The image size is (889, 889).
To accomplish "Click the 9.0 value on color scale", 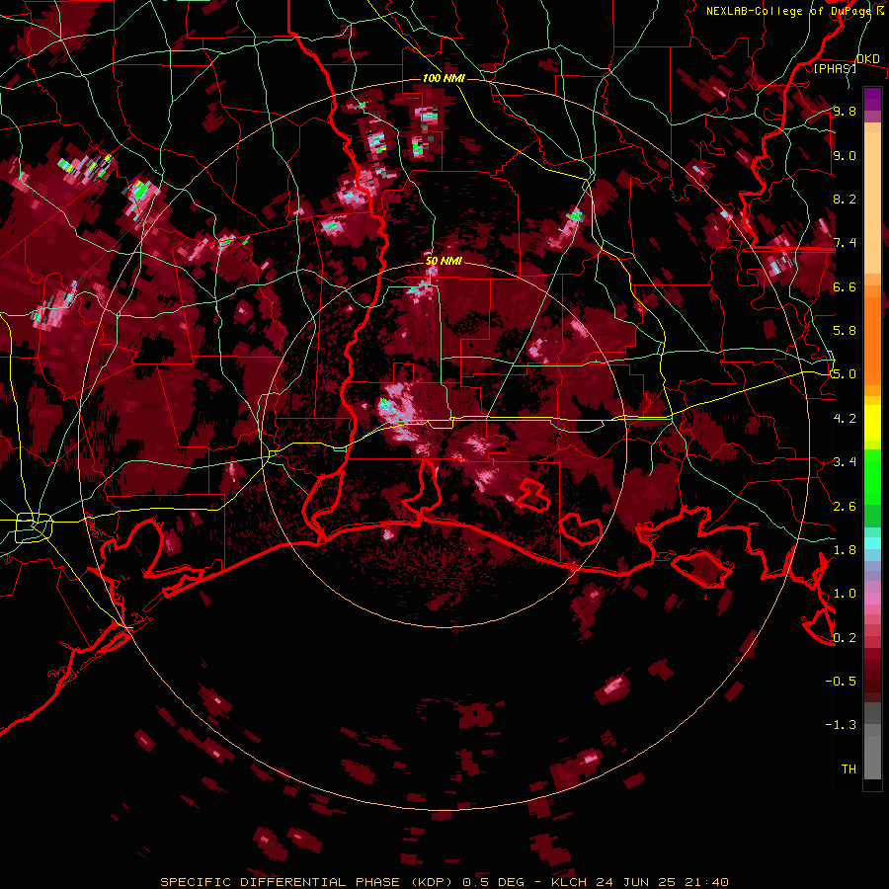I will pyautogui.click(x=845, y=155).
